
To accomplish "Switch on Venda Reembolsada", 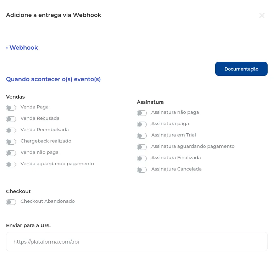I will [x=11, y=130].
